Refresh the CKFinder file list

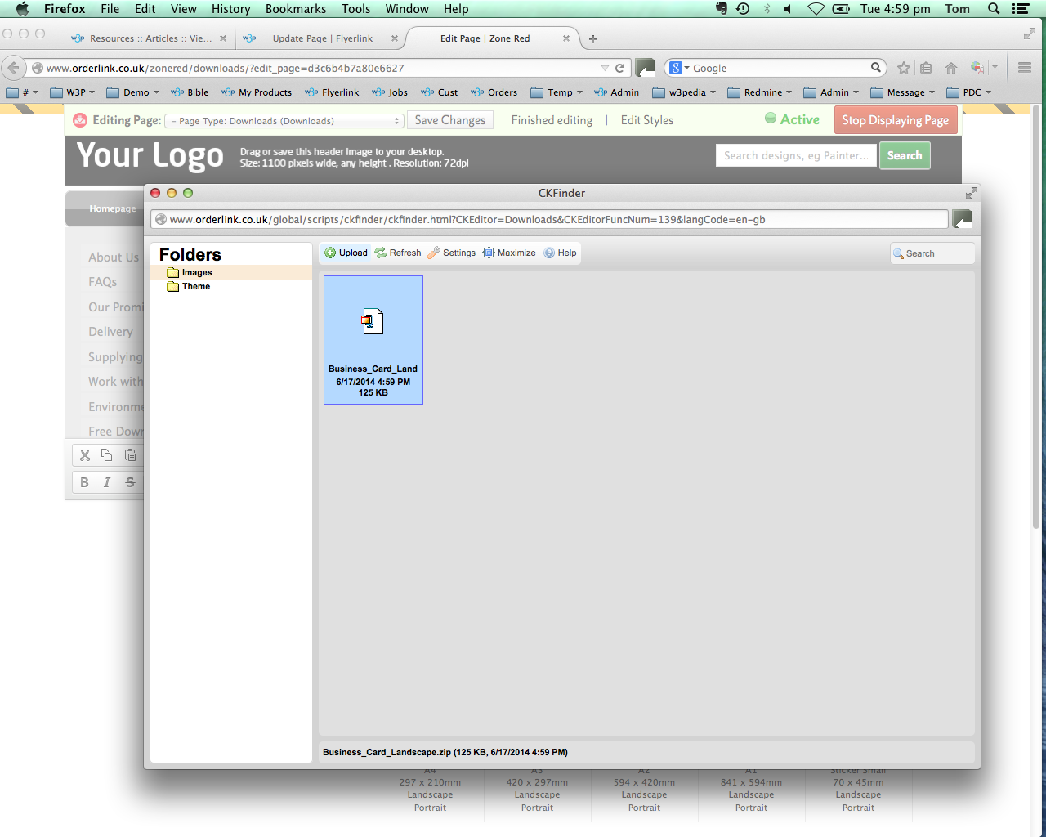398,253
